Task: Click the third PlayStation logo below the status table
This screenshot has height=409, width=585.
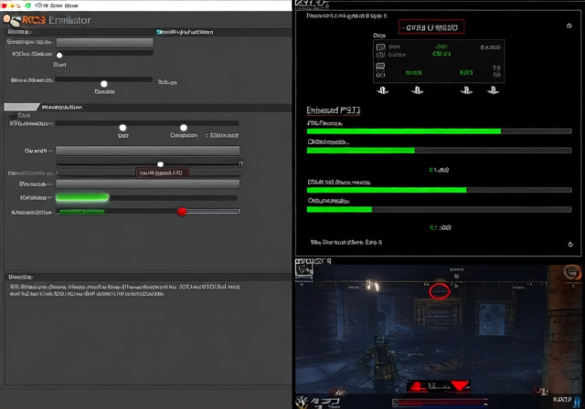Action: pyautogui.click(x=466, y=90)
